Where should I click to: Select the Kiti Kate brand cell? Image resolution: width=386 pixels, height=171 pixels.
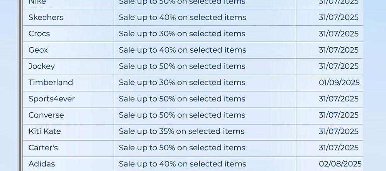click(68, 132)
